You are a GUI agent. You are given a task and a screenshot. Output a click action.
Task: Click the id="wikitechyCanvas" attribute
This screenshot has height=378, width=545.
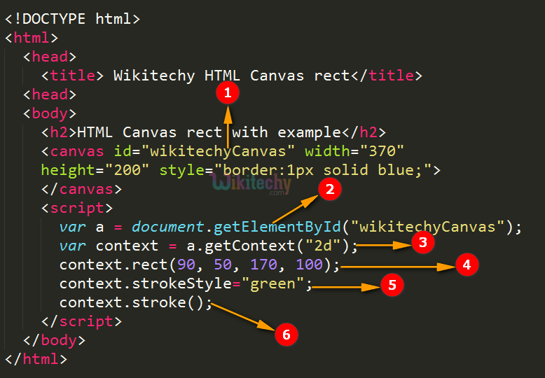click(205, 151)
